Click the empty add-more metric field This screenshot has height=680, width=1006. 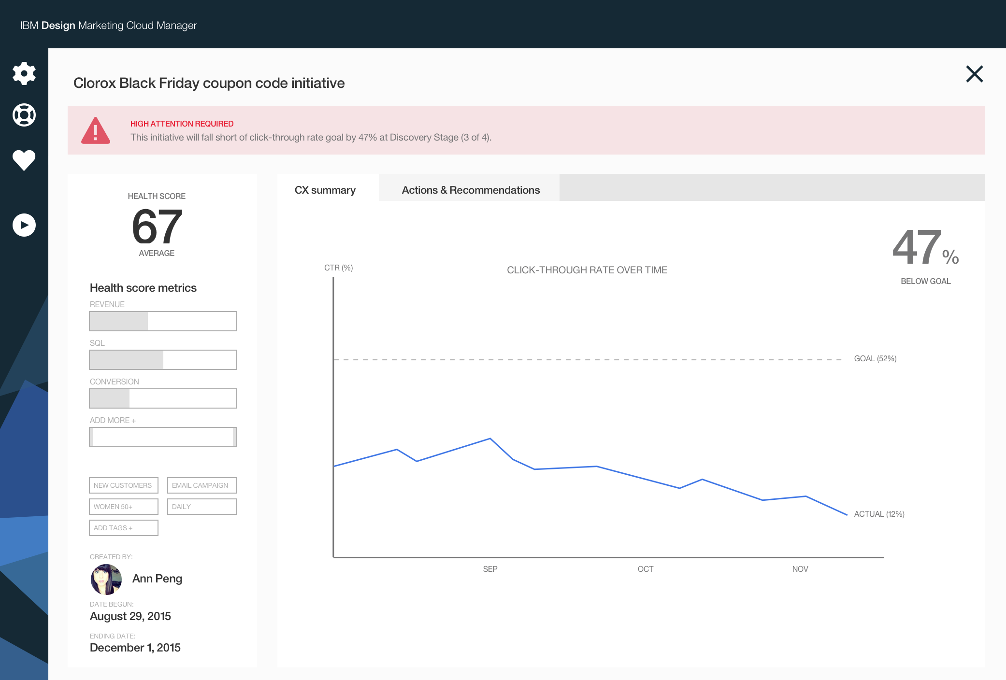click(x=163, y=437)
